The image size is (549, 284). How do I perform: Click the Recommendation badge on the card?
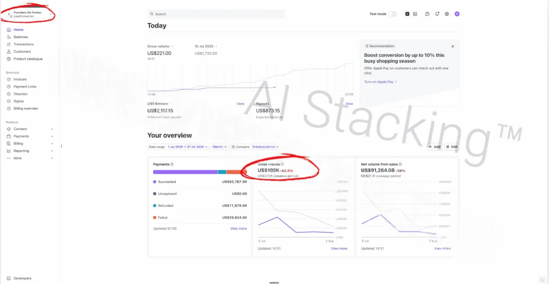(x=379, y=46)
